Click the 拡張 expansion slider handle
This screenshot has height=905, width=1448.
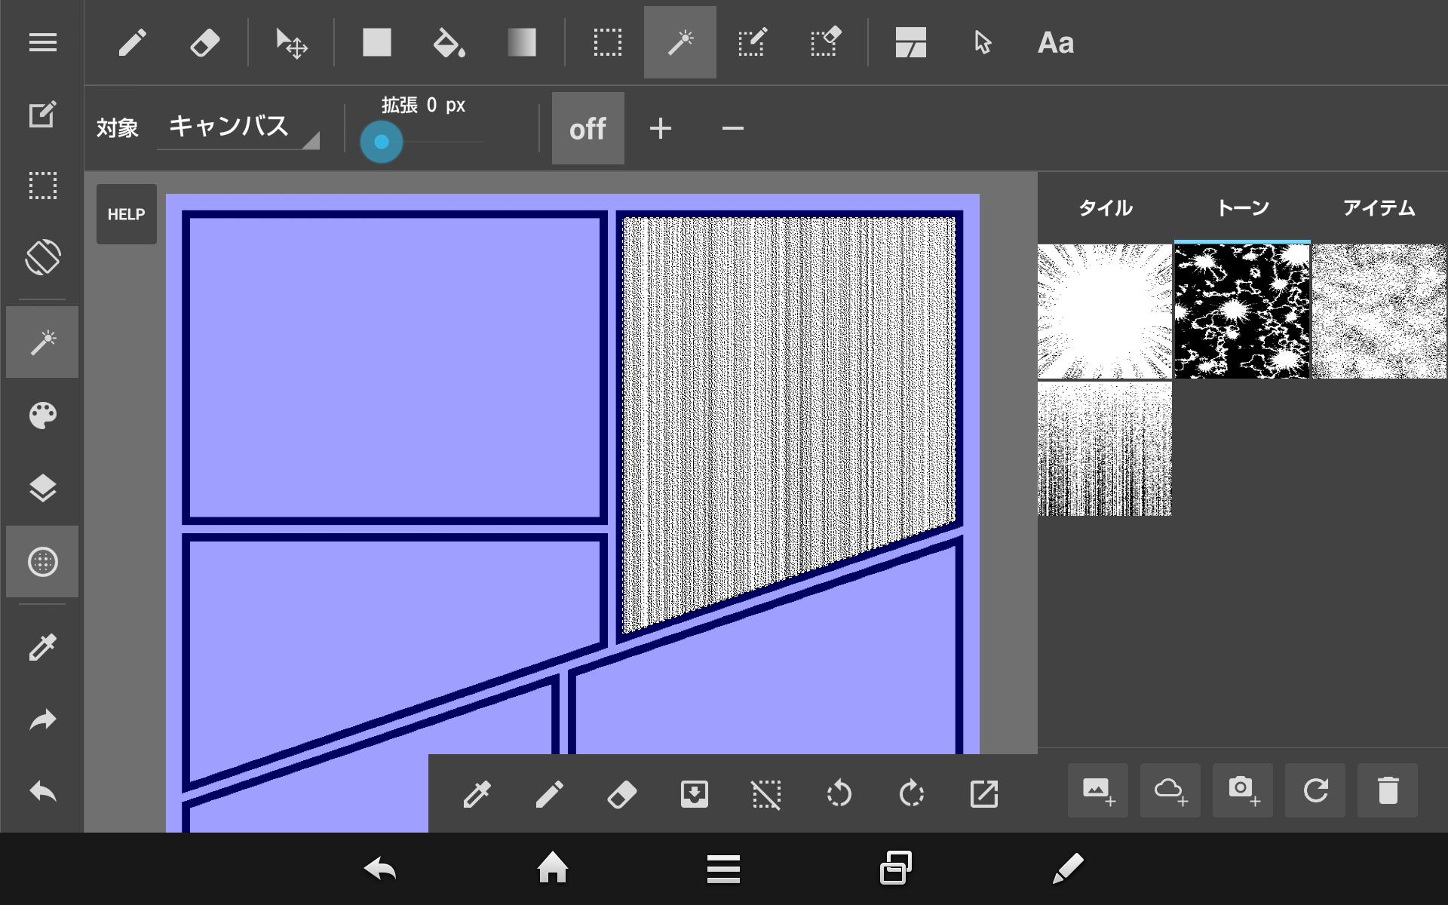pyautogui.click(x=382, y=142)
